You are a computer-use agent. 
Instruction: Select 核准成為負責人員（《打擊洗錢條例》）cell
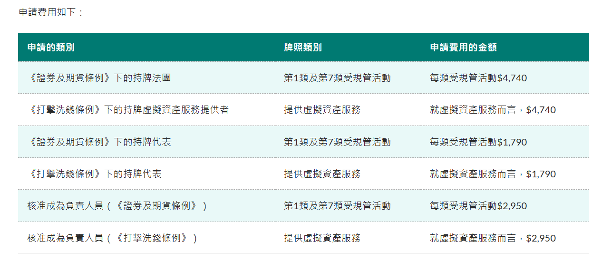click(112, 238)
